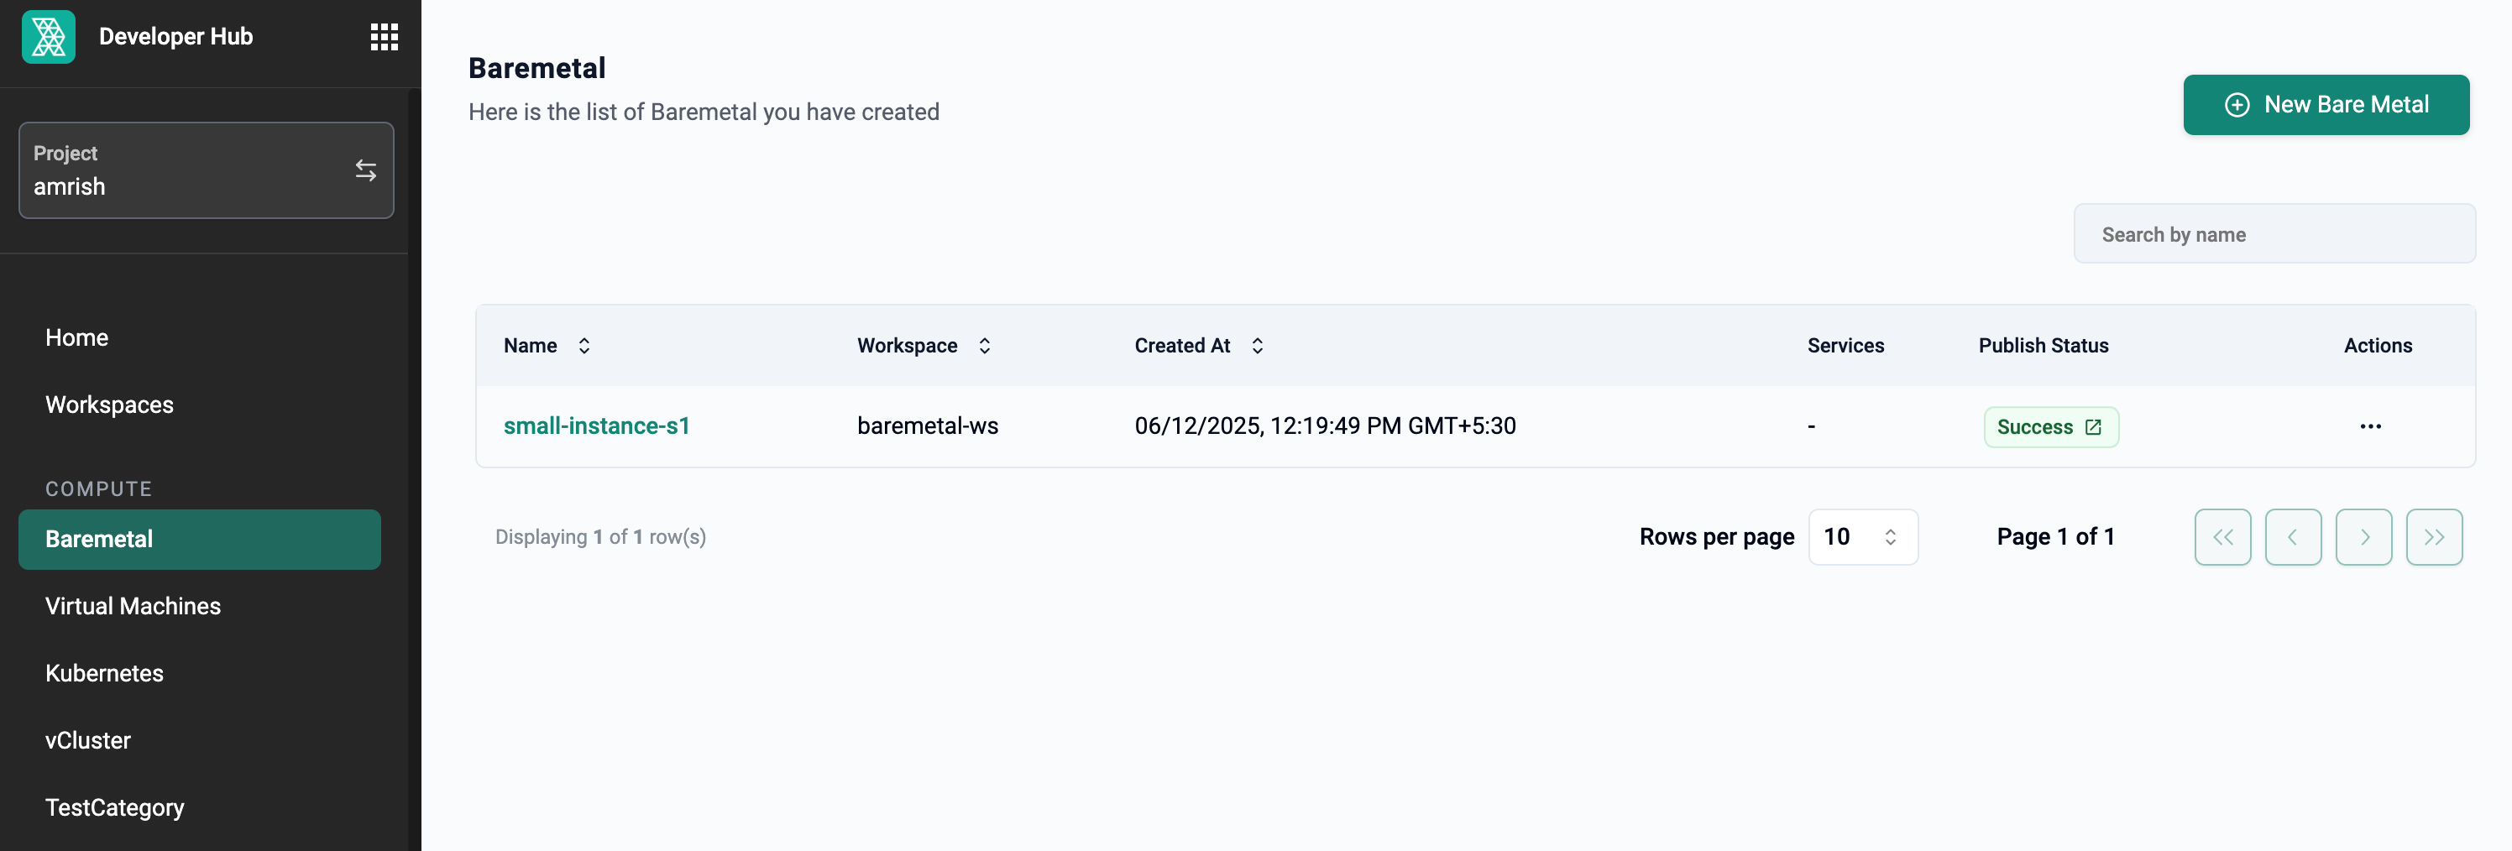2512x851 pixels.
Task: Click the Developer Hub logo icon
Action: click(49, 37)
